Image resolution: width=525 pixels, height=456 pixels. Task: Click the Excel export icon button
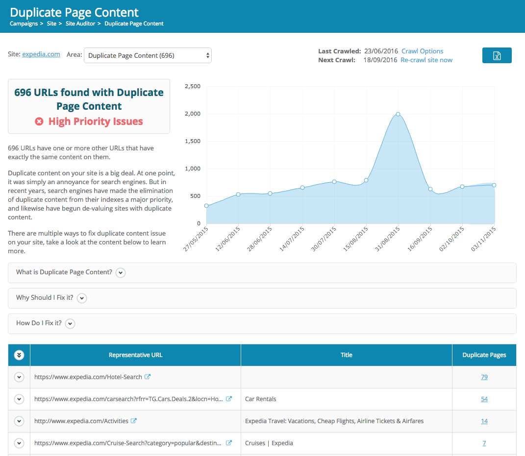pyautogui.click(x=497, y=55)
